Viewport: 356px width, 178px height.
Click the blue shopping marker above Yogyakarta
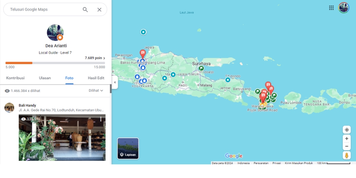point(137,77)
